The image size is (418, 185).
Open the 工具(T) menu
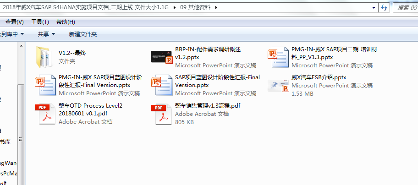pyautogui.click(x=40, y=22)
